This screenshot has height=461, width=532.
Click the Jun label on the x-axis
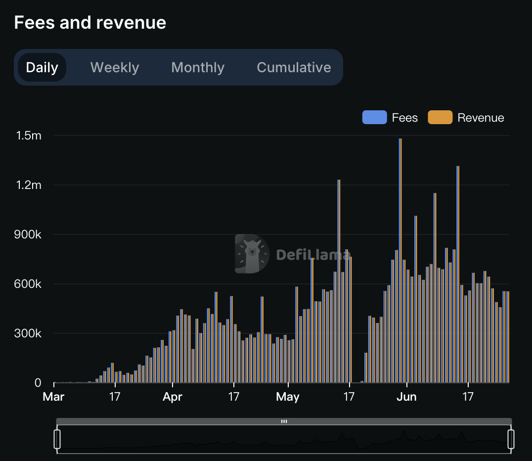pos(406,397)
